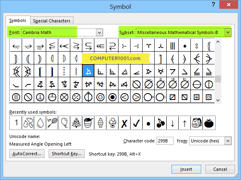
Task: Click the symbol grid scrollbar thumb
Action: (218, 79)
